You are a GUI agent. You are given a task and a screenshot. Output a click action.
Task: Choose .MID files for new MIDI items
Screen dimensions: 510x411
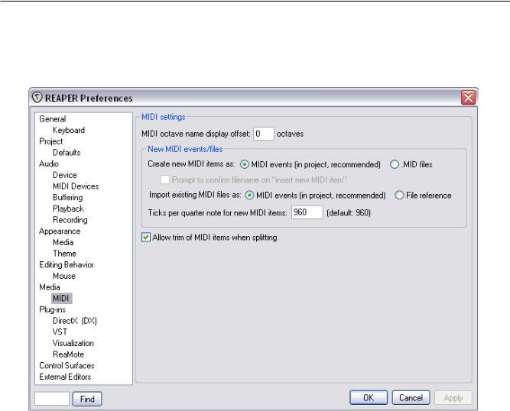pos(395,164)
